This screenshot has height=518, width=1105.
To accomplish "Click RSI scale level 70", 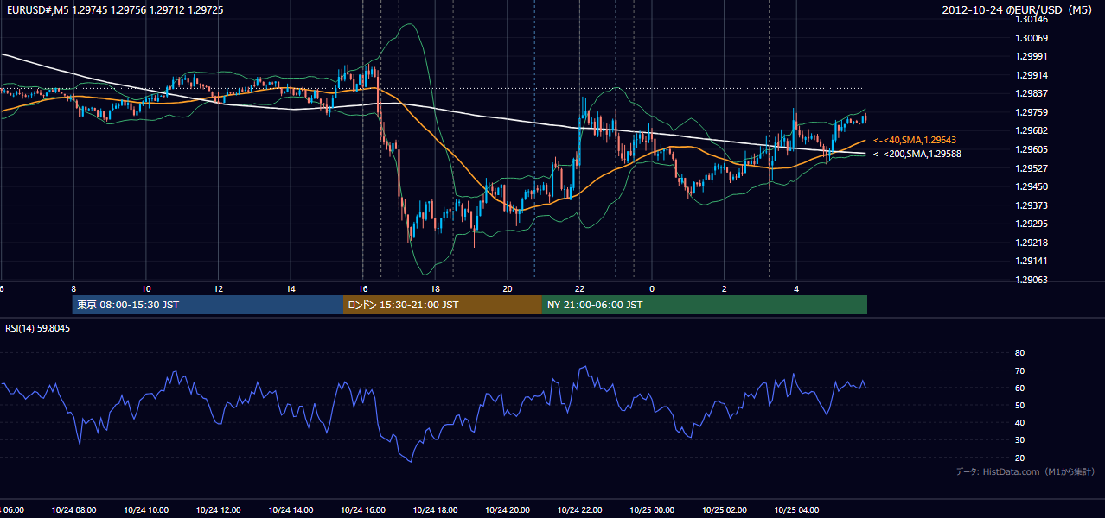I will 1019,370.
